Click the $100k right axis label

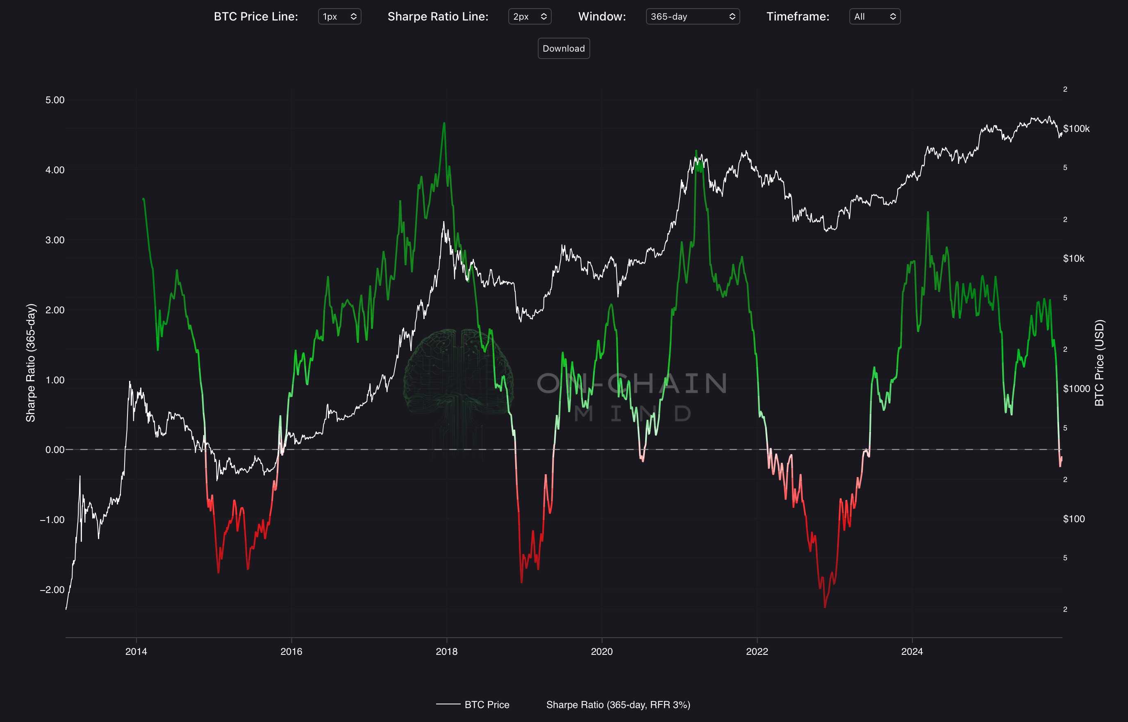(1076, 129)
